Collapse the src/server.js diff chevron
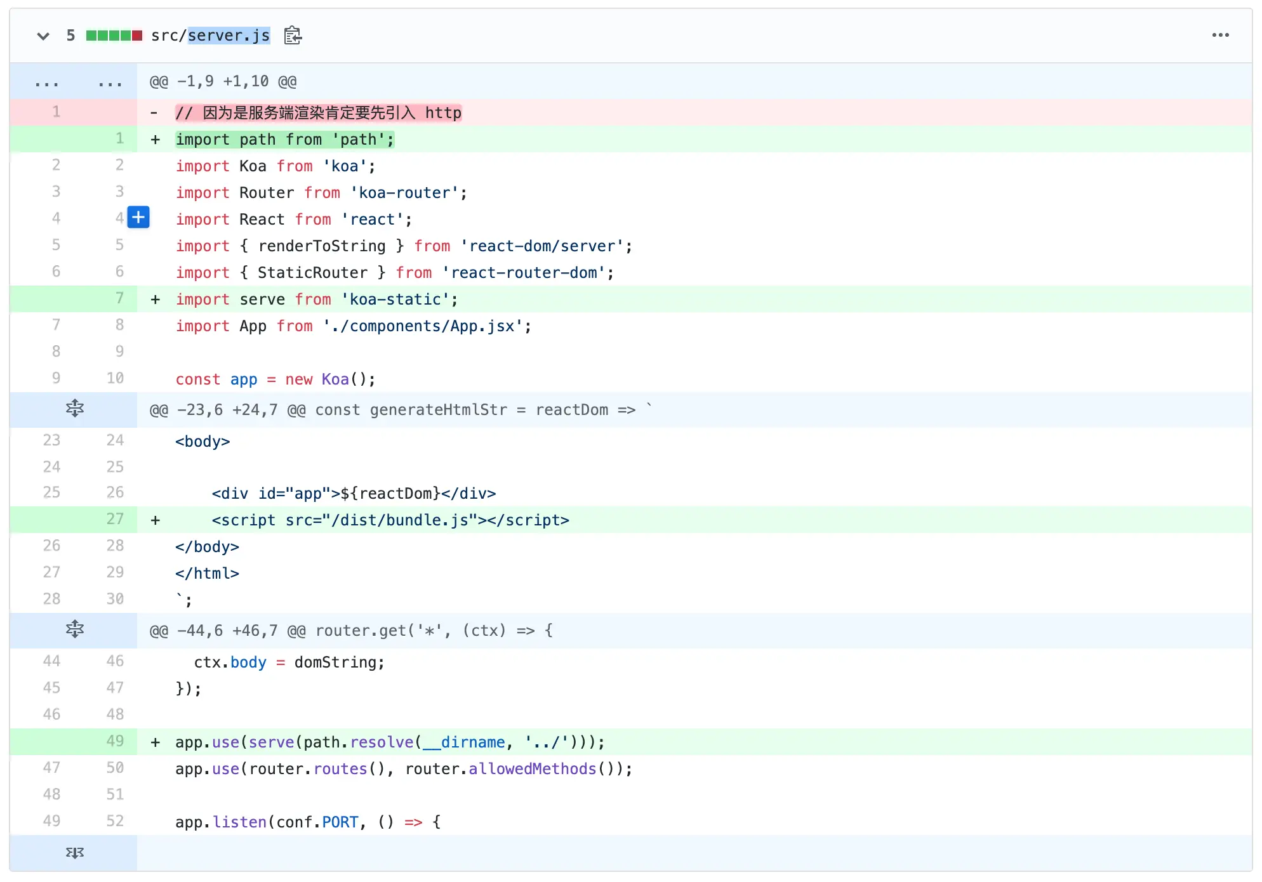Image resolution: width=1262 pixels, height=882 pixels. click(x=43, y=36)
